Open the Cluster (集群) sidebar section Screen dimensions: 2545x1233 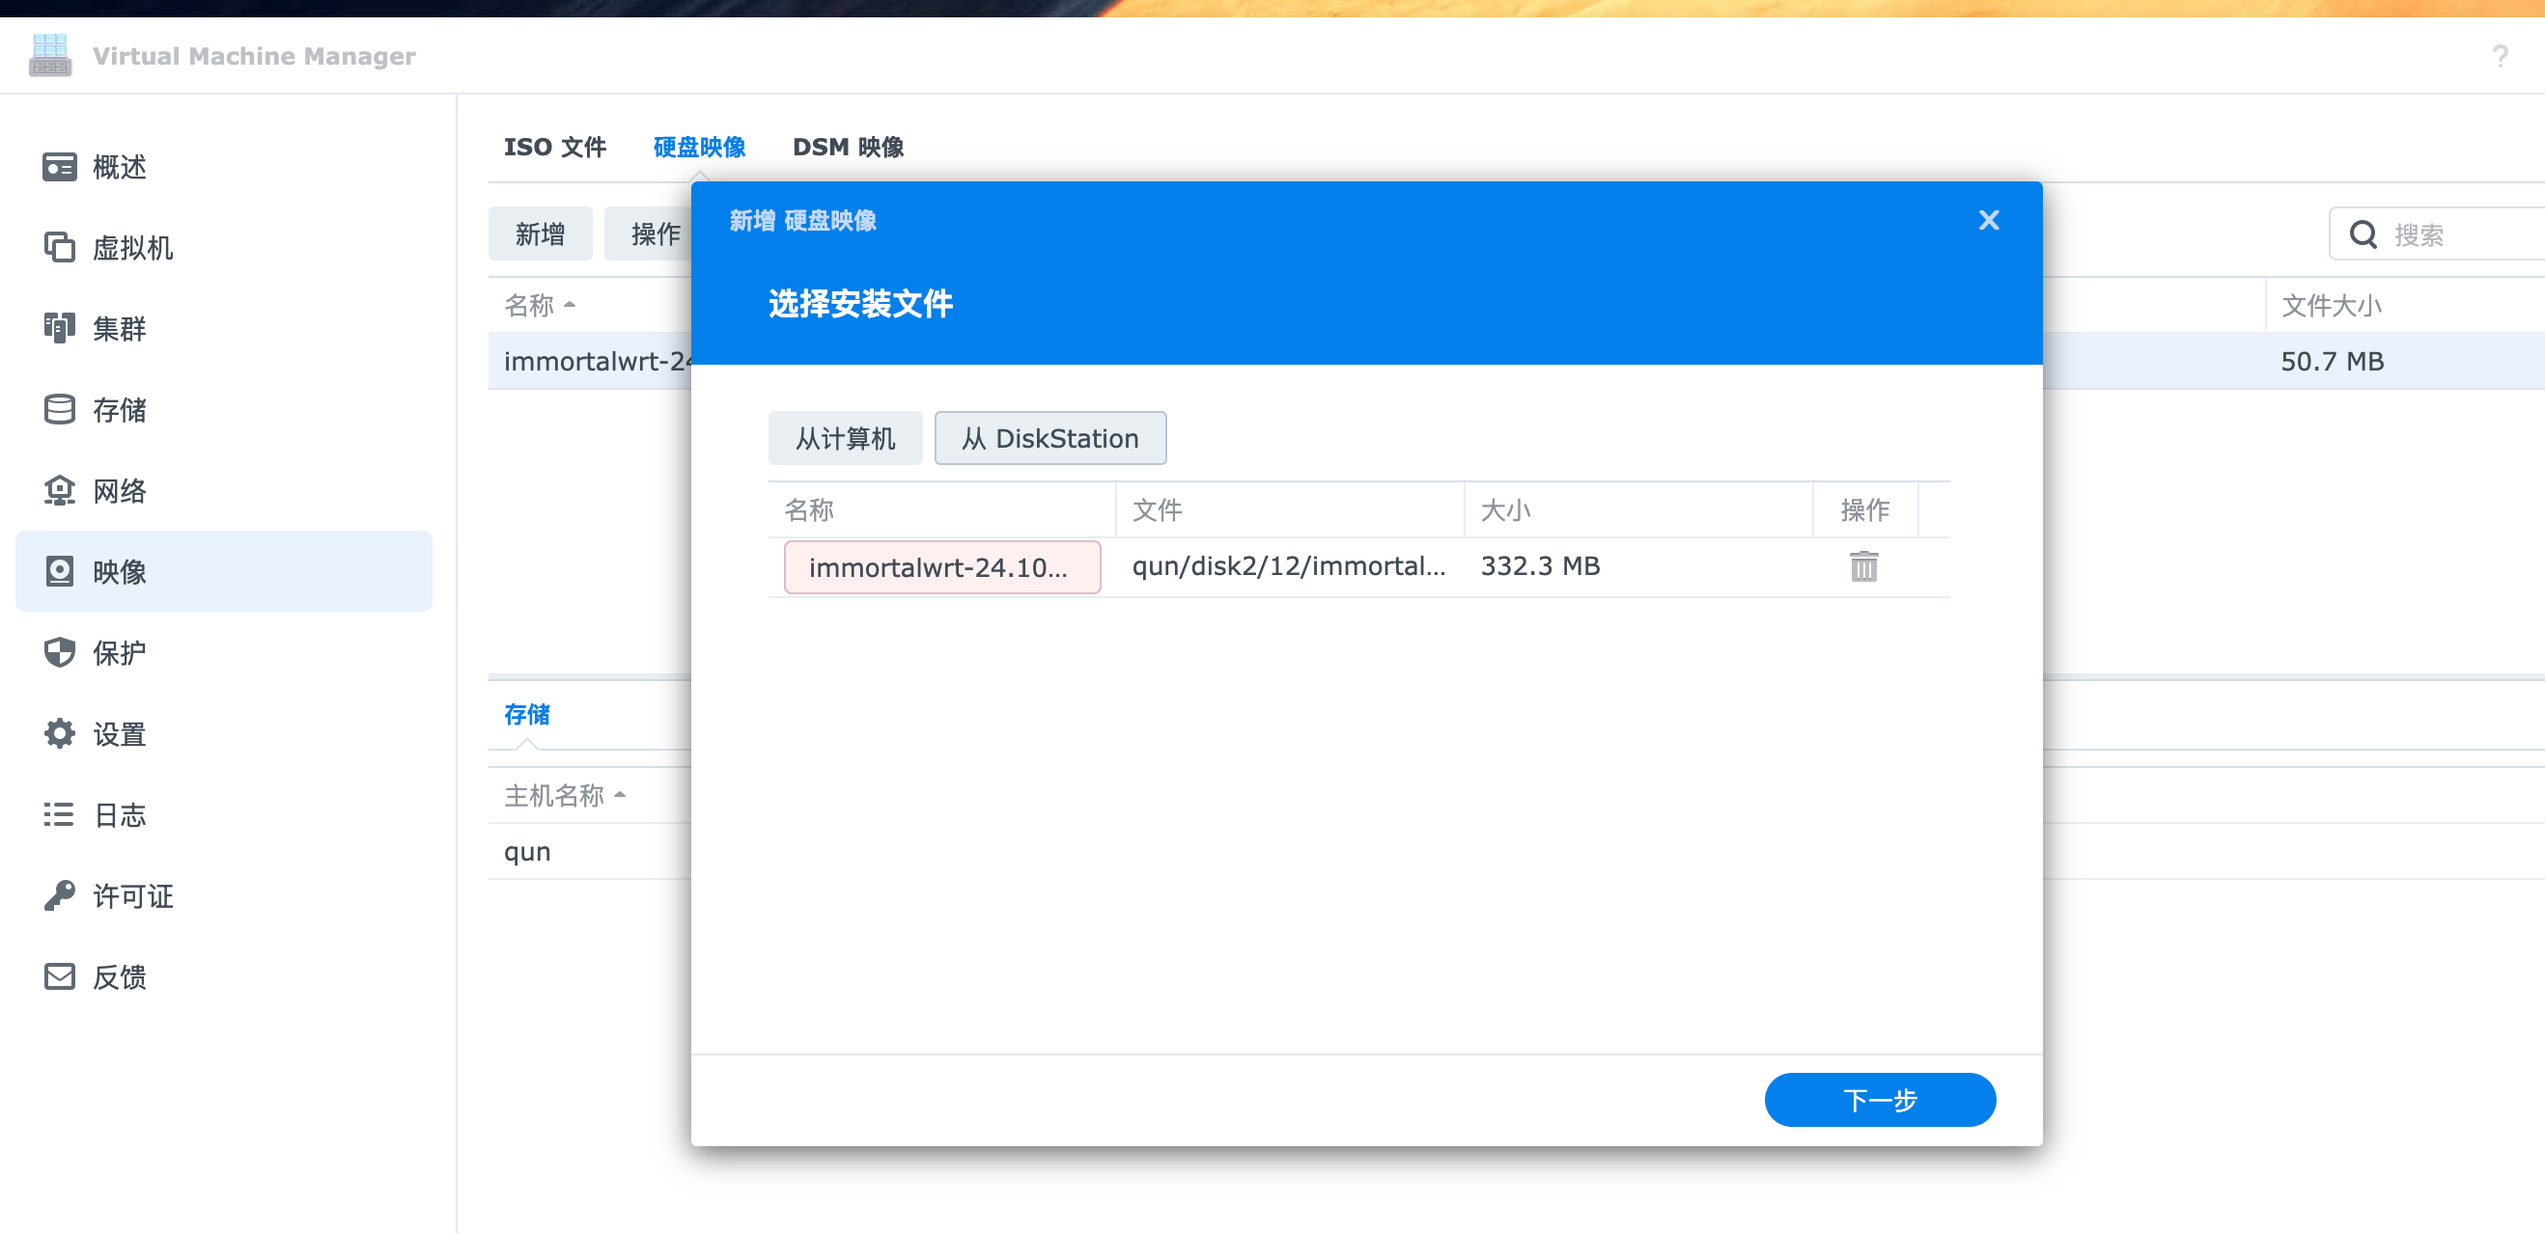(119, 329)
